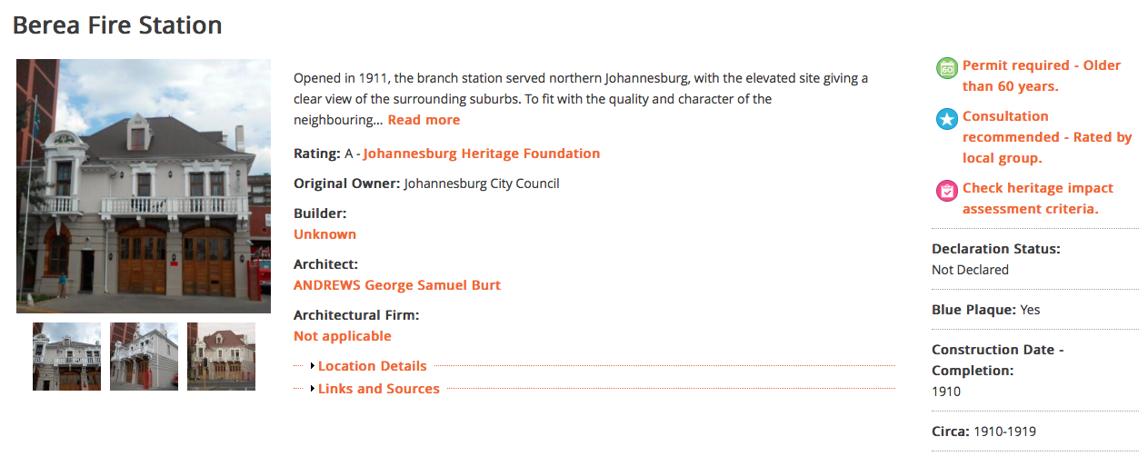Image resolution: width=1148 pixels, height=466 pixels.
Task: Open Permit required - Older than 60 years text
Action: (x=1042, y=76)
